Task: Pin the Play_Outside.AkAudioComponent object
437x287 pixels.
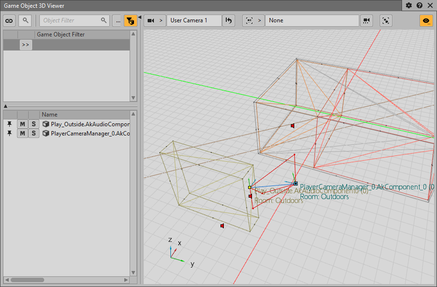Action: click(9, 124)
